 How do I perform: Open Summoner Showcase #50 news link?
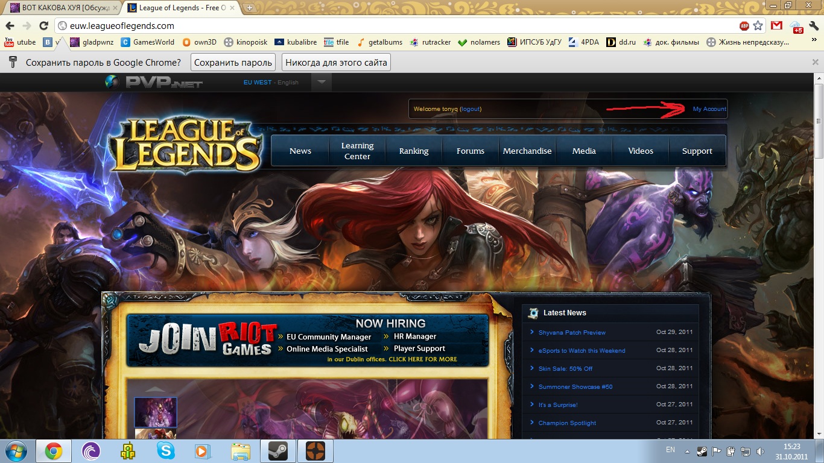(x=575, y=386)
